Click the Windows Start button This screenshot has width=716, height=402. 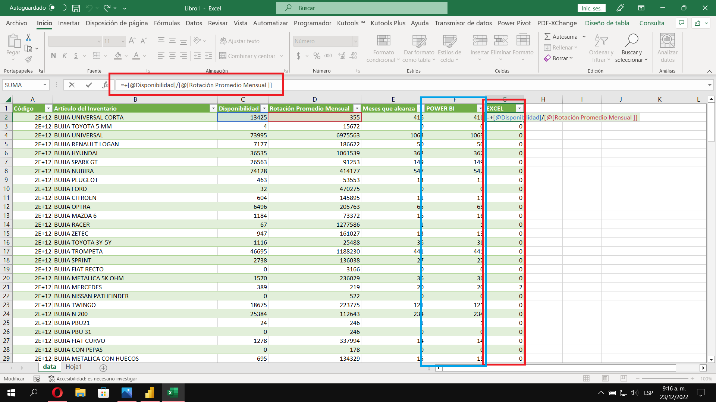(x=11, y=393)
